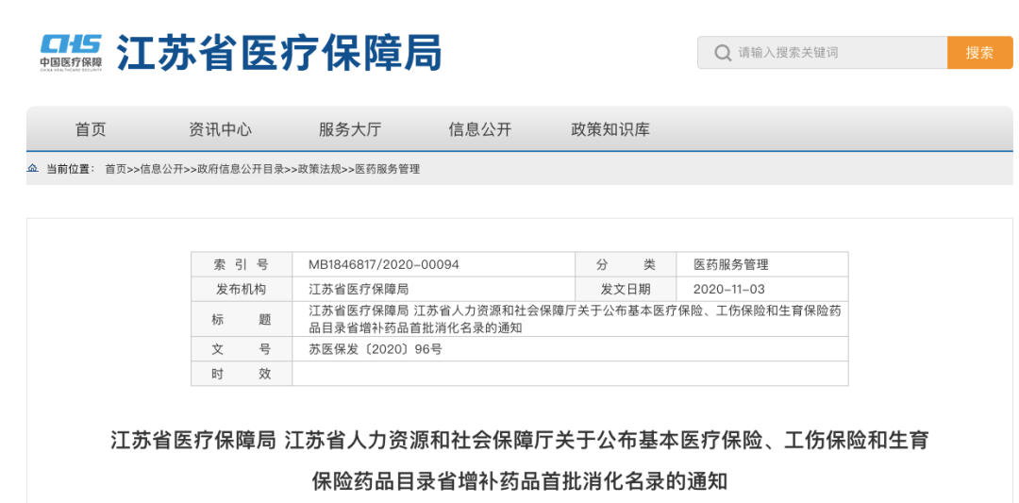Click the 文号 label cell
The width and height of the screenshot is (1019, 503).
[x=242, y=349]
